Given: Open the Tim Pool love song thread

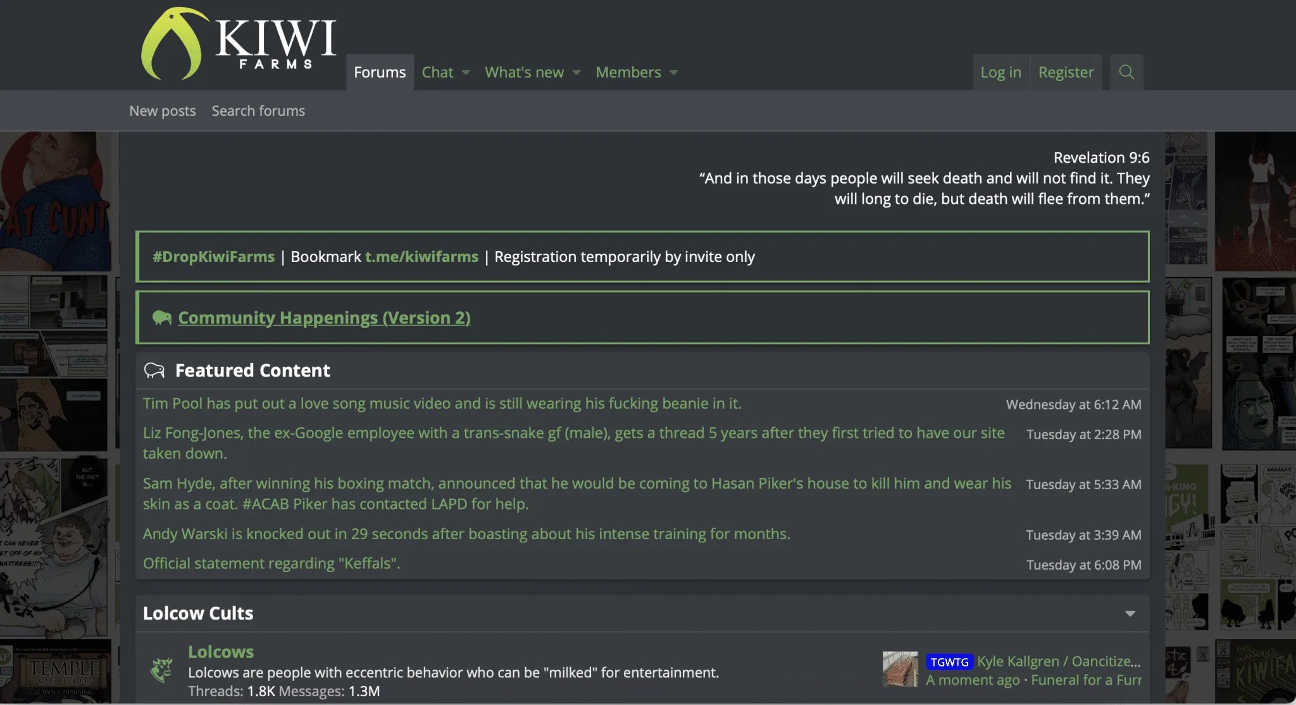Looking at the screenshot, I should (x=442, y=404).
